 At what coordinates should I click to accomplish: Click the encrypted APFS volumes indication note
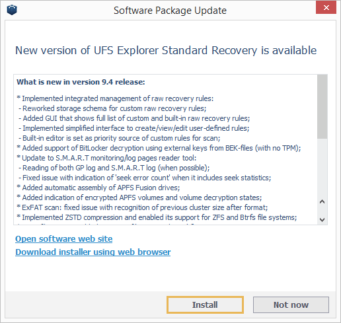[x=139, y=197]
